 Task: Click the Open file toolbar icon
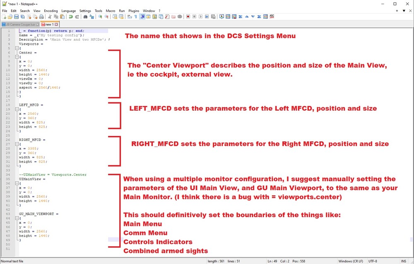(x=10, y=17)
